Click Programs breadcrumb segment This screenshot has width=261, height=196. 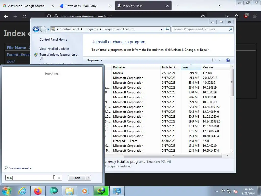[91, 29]
